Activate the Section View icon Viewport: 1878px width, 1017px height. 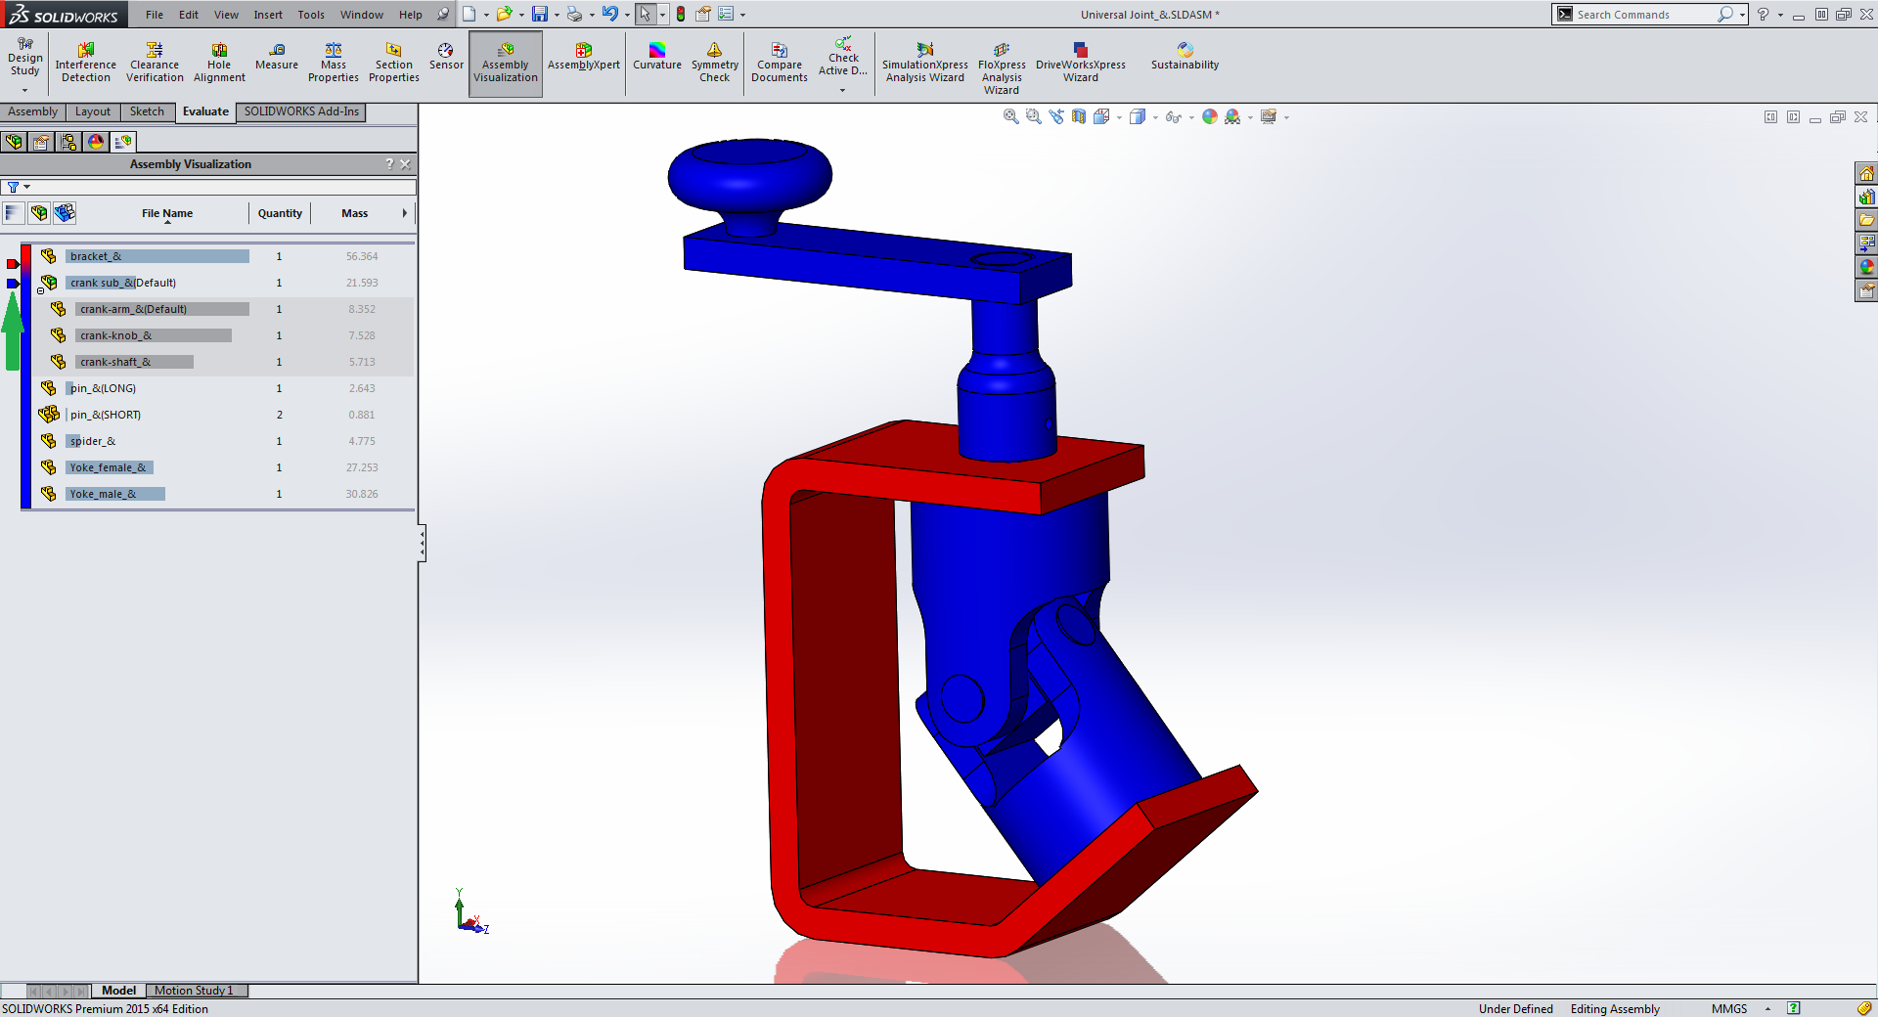pos(1078,116)
